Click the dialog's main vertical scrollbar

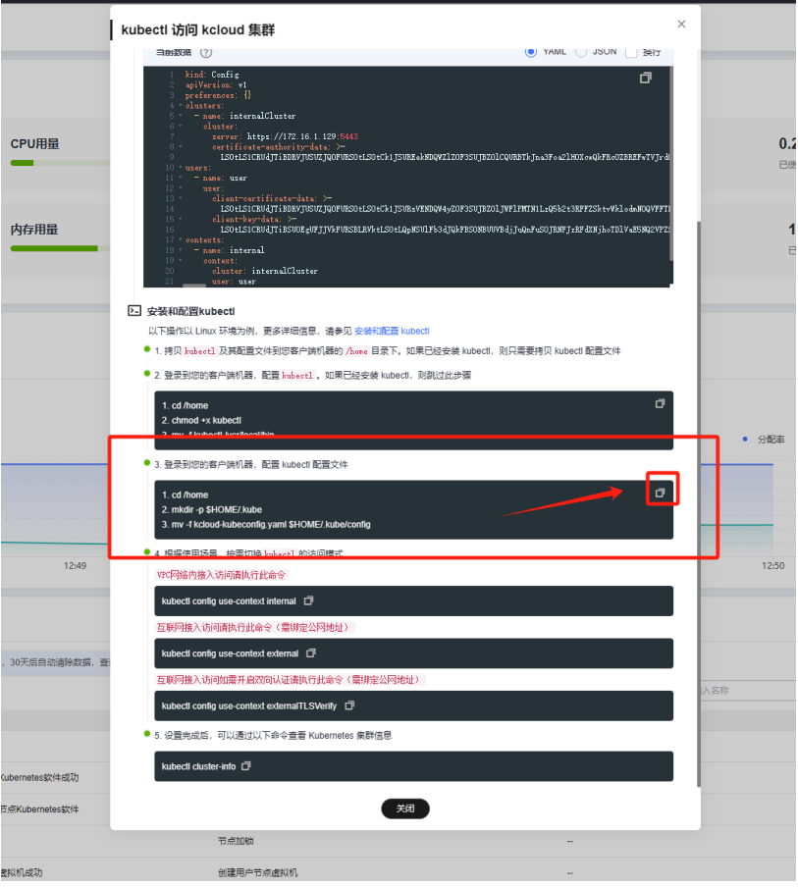(x=700, y=503)
